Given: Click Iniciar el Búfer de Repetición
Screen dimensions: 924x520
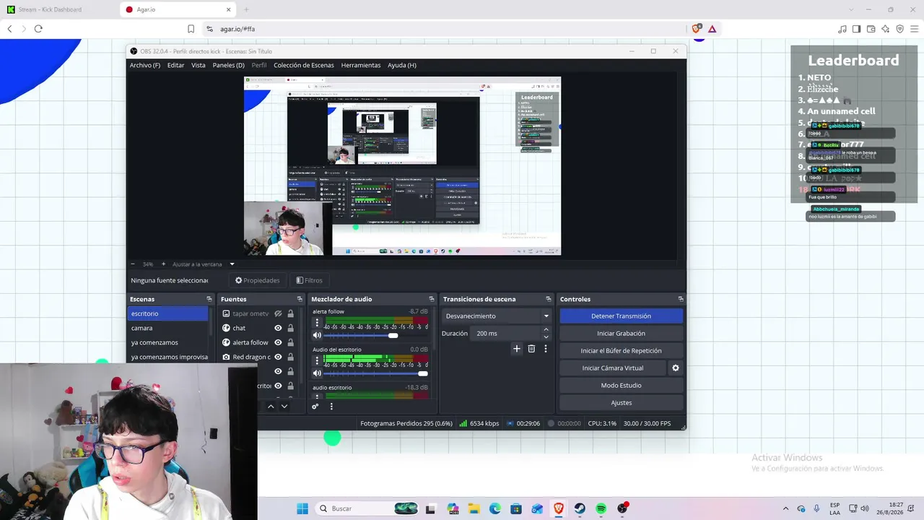Looking at the screenshot, I should (621, 350).
